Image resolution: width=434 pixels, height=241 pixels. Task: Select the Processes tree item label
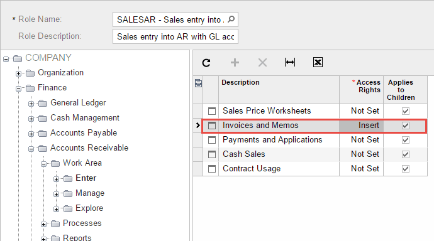82,223
